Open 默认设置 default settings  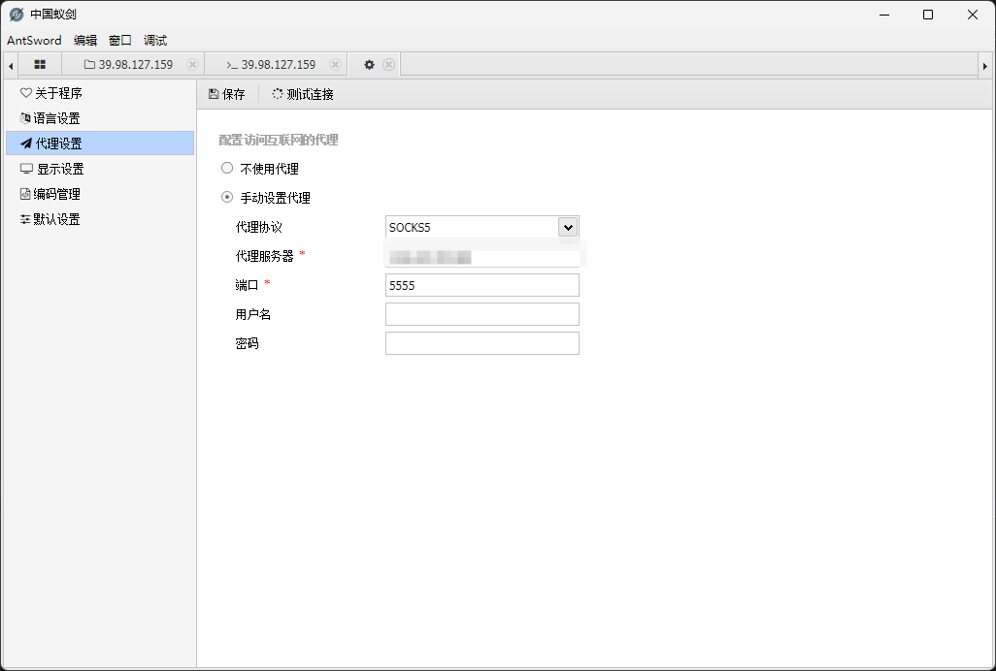click(56, 219)
